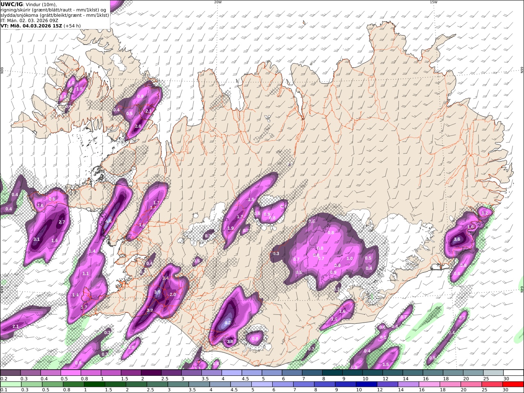Click the lilac 14–16 rain legend swatch
Image resolution: width=524 pixels, height=393 pixels.
[x=408, y=384]
